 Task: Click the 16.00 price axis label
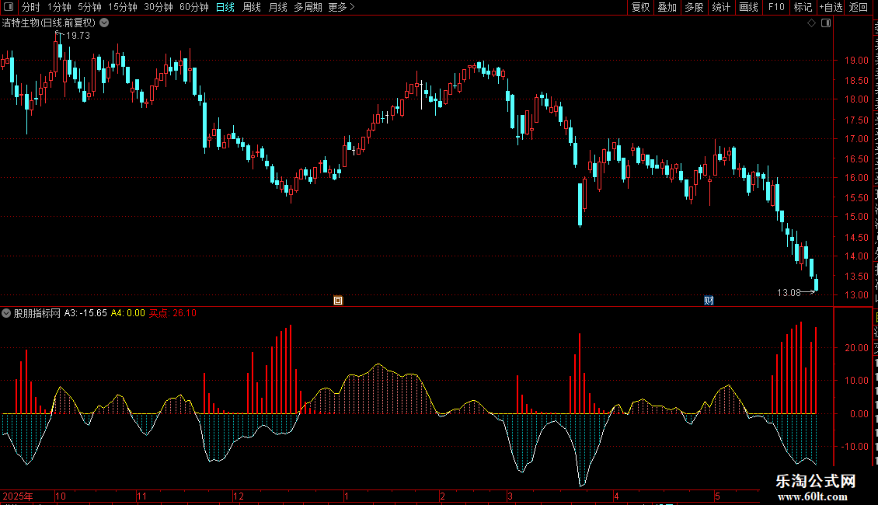[x=856, y=178]
